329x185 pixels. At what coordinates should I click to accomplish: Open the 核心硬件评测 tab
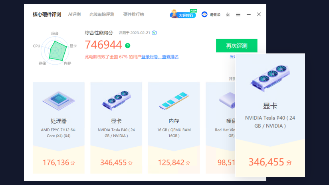[x=47, y=14]
